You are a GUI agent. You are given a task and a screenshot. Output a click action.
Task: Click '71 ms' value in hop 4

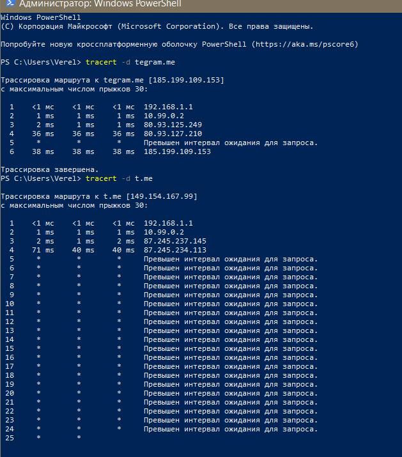pyautogui.click(x=43, y=250)
